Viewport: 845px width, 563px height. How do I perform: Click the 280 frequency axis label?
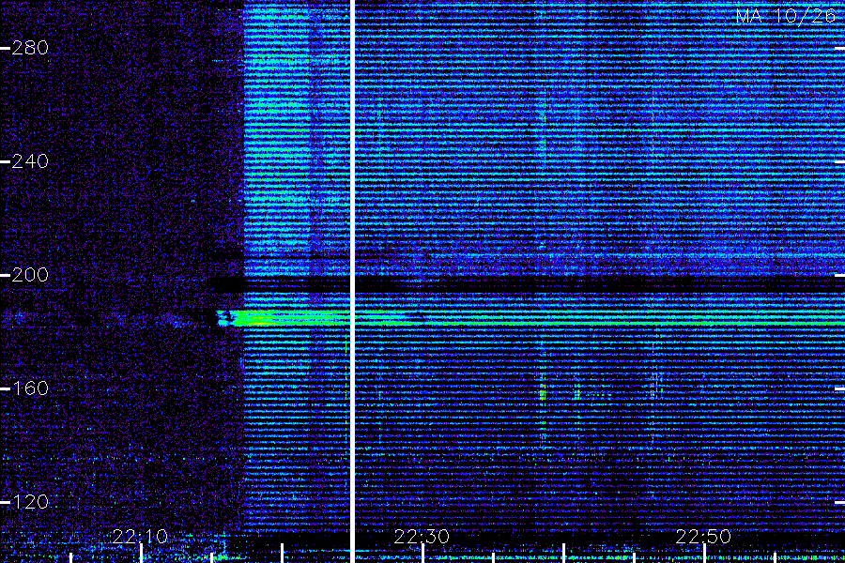tap(30, 48)
